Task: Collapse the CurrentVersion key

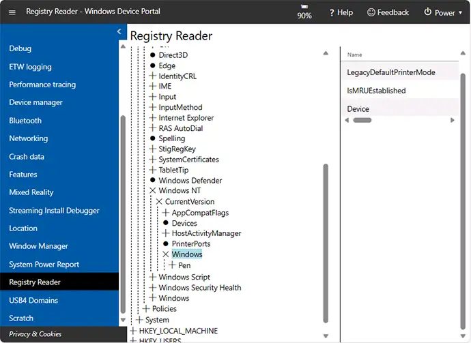Action: click(x=159, y=202)
